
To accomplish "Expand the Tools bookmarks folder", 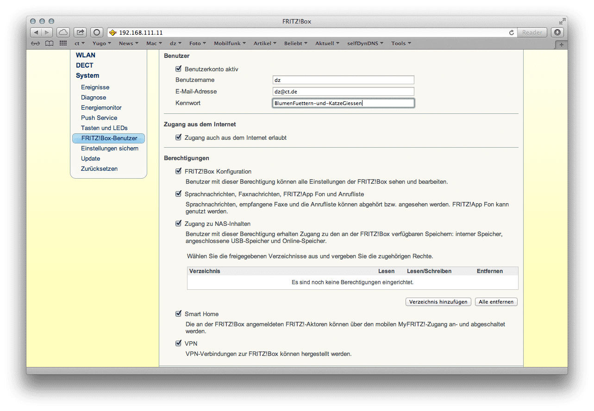I will click(401, 44).
